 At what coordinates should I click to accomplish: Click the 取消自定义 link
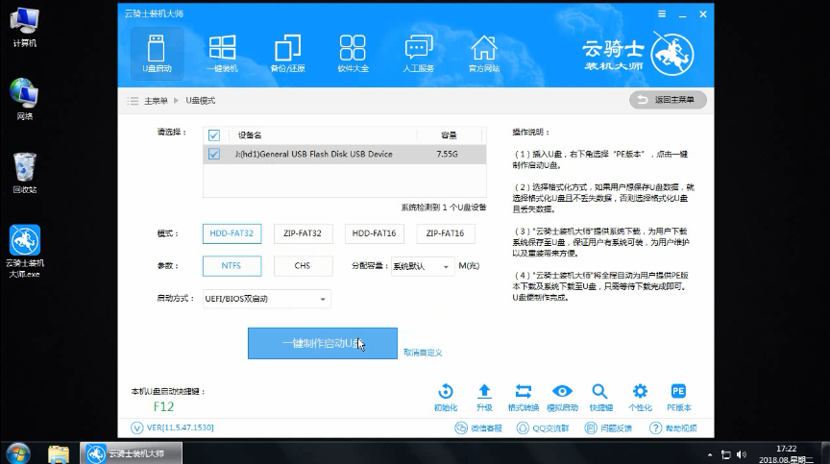423,353
